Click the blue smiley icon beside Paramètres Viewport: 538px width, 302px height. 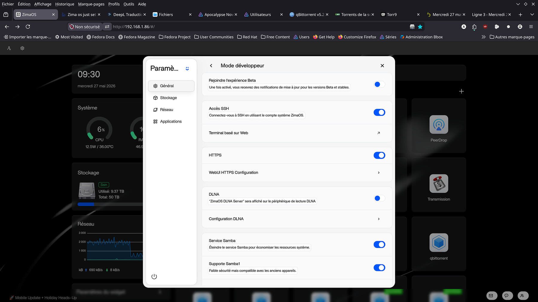[x=187, y=68]
